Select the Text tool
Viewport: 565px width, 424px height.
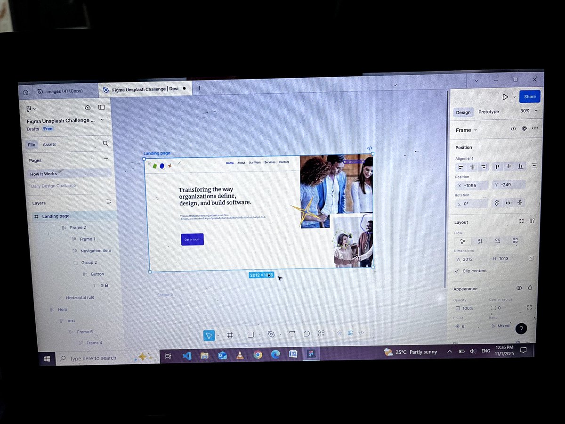(292, 334)
